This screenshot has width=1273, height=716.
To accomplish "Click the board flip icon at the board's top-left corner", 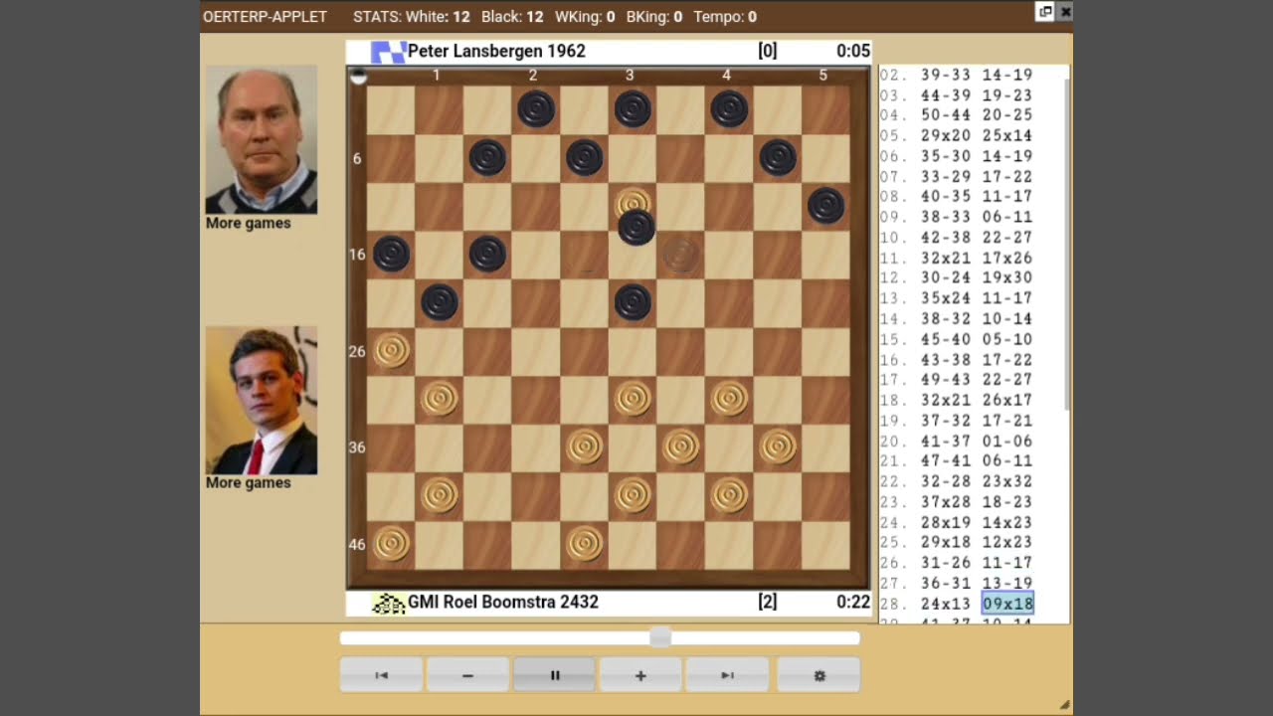I will tap(358, 76).
